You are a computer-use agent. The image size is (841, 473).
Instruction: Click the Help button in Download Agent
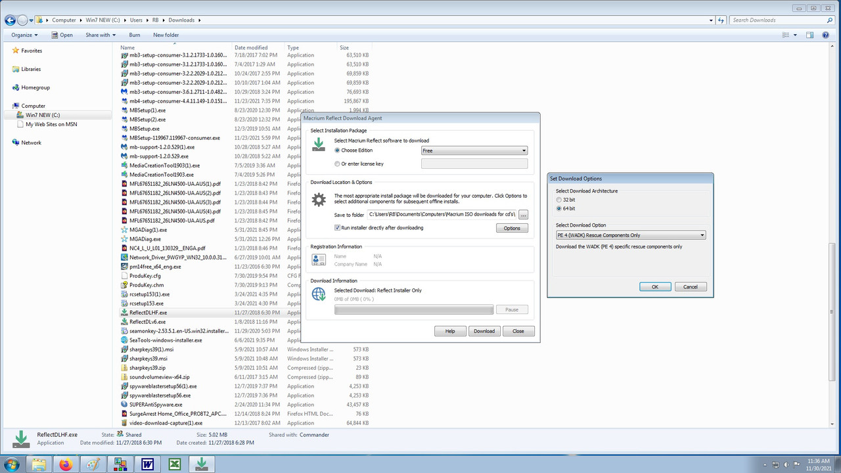(x=450, y=331)
